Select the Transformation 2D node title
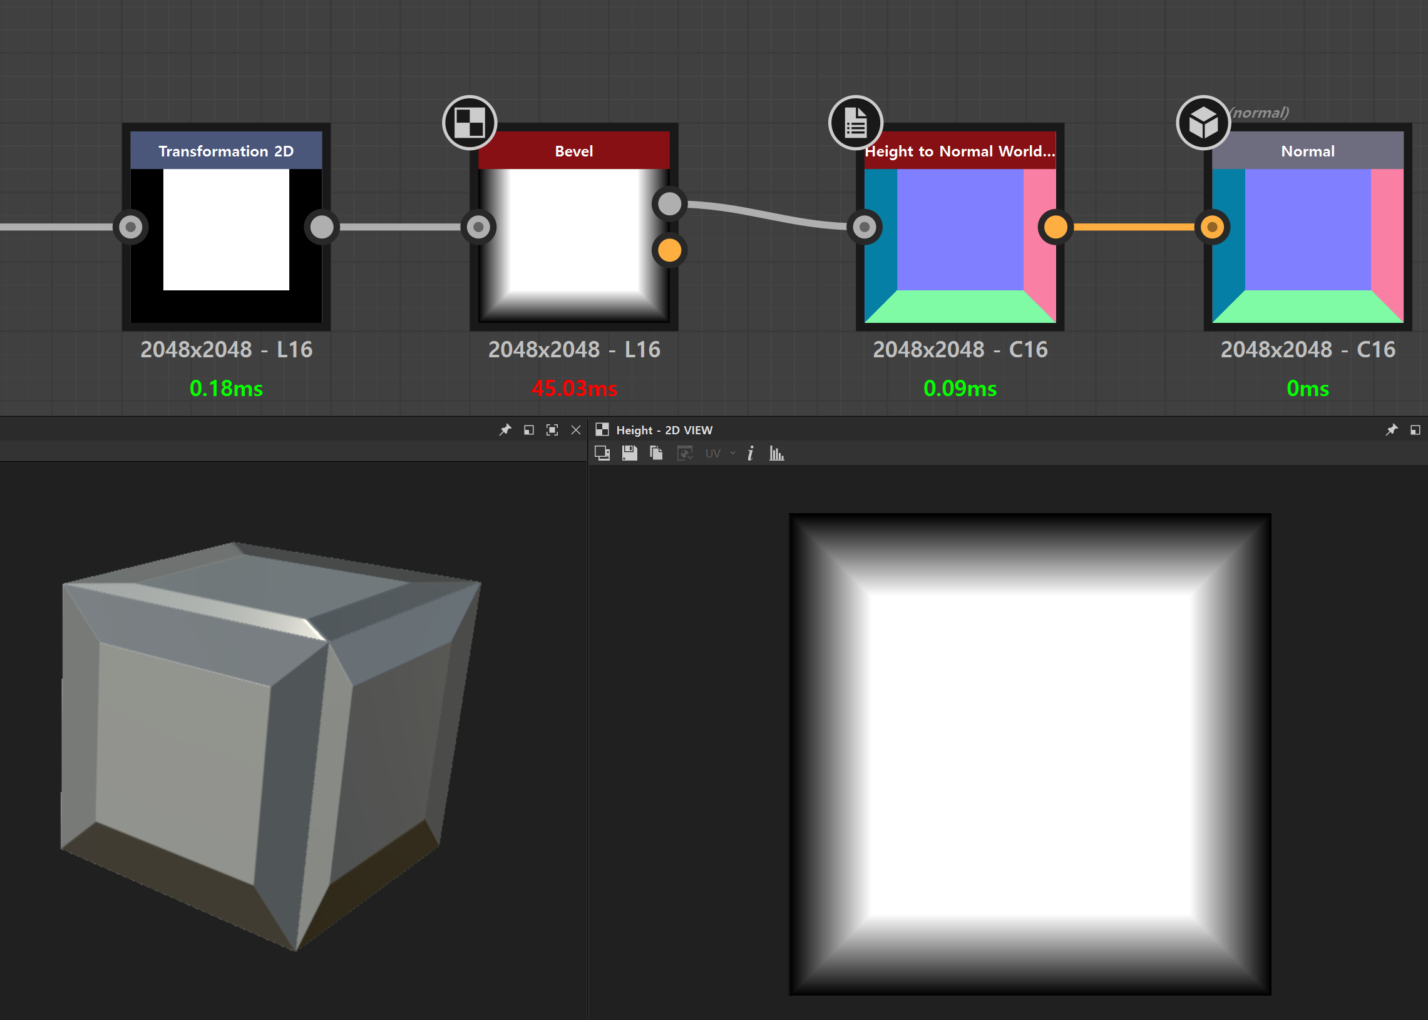This screenshot has height=1020, width=1428. [x=226, y=151]
